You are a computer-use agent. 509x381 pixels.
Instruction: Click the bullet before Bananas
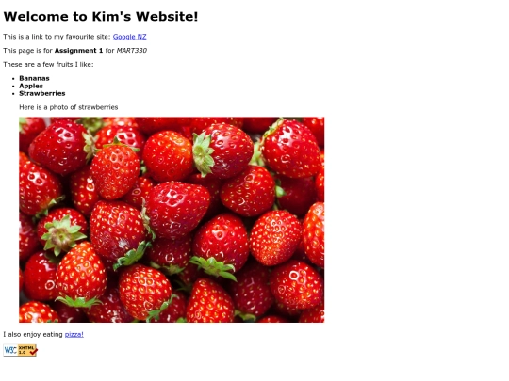(13, 79)
